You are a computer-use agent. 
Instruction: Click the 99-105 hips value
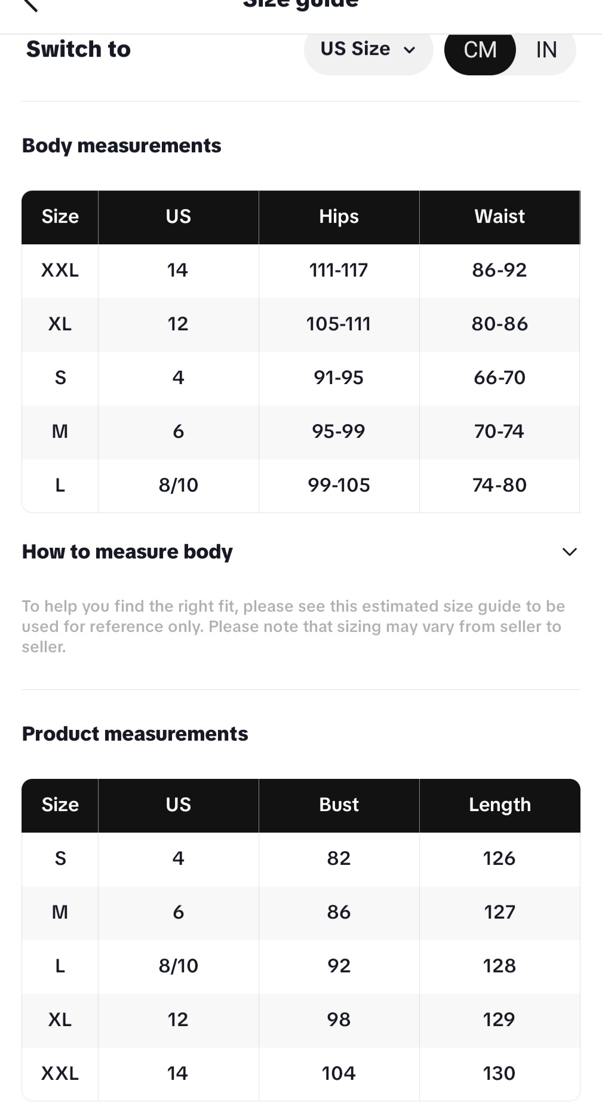[339, 485]
